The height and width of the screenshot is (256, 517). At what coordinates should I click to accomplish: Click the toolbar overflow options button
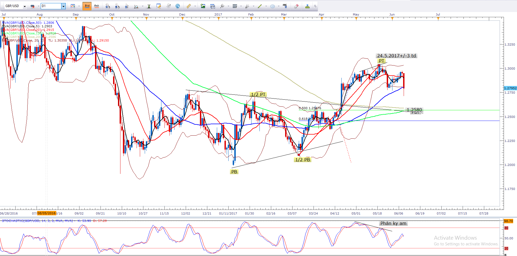(x=315, y=6)
